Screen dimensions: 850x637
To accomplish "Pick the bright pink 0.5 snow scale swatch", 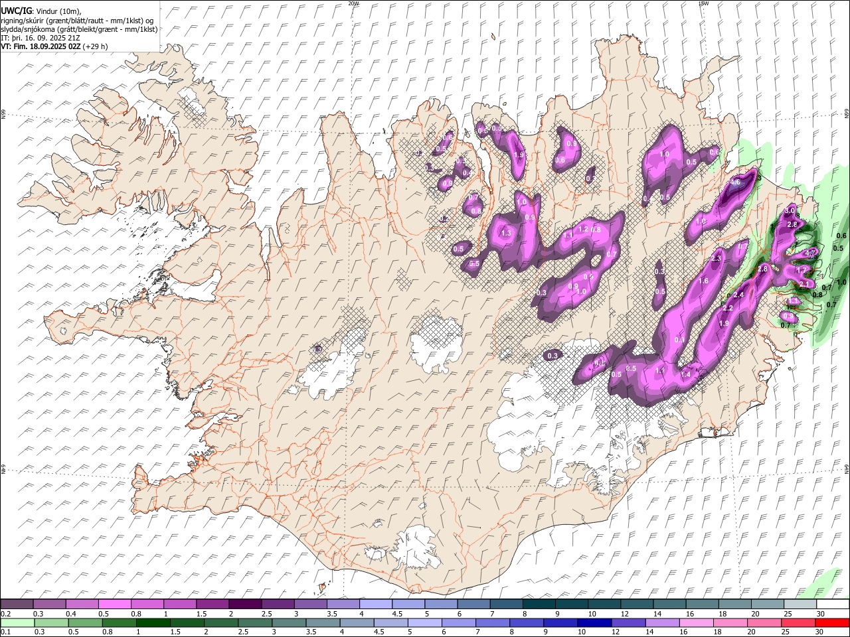I will tap(114, 604).
